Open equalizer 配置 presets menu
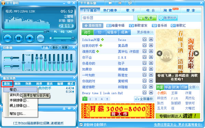The height and width of the screenshot is (128, 205). coord(65,48)
